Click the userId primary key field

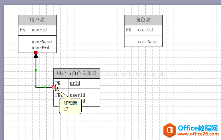tap(39, 30)
